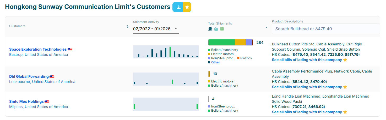Viewport: 386px width, 120px height.
Task: Click the green peak bar in SpaceX's activity chart
Action: (x=170, y=52)
